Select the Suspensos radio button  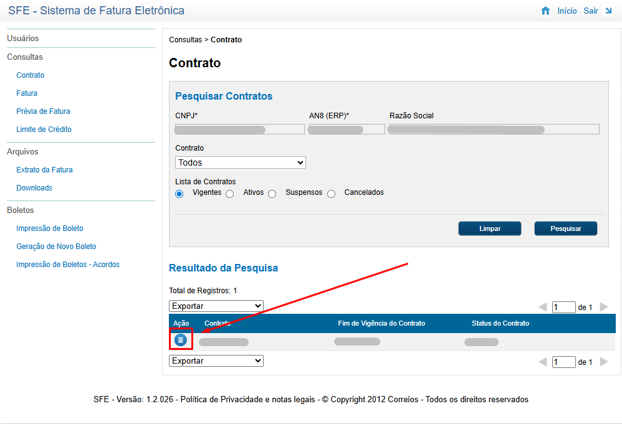tap(272, 194)
